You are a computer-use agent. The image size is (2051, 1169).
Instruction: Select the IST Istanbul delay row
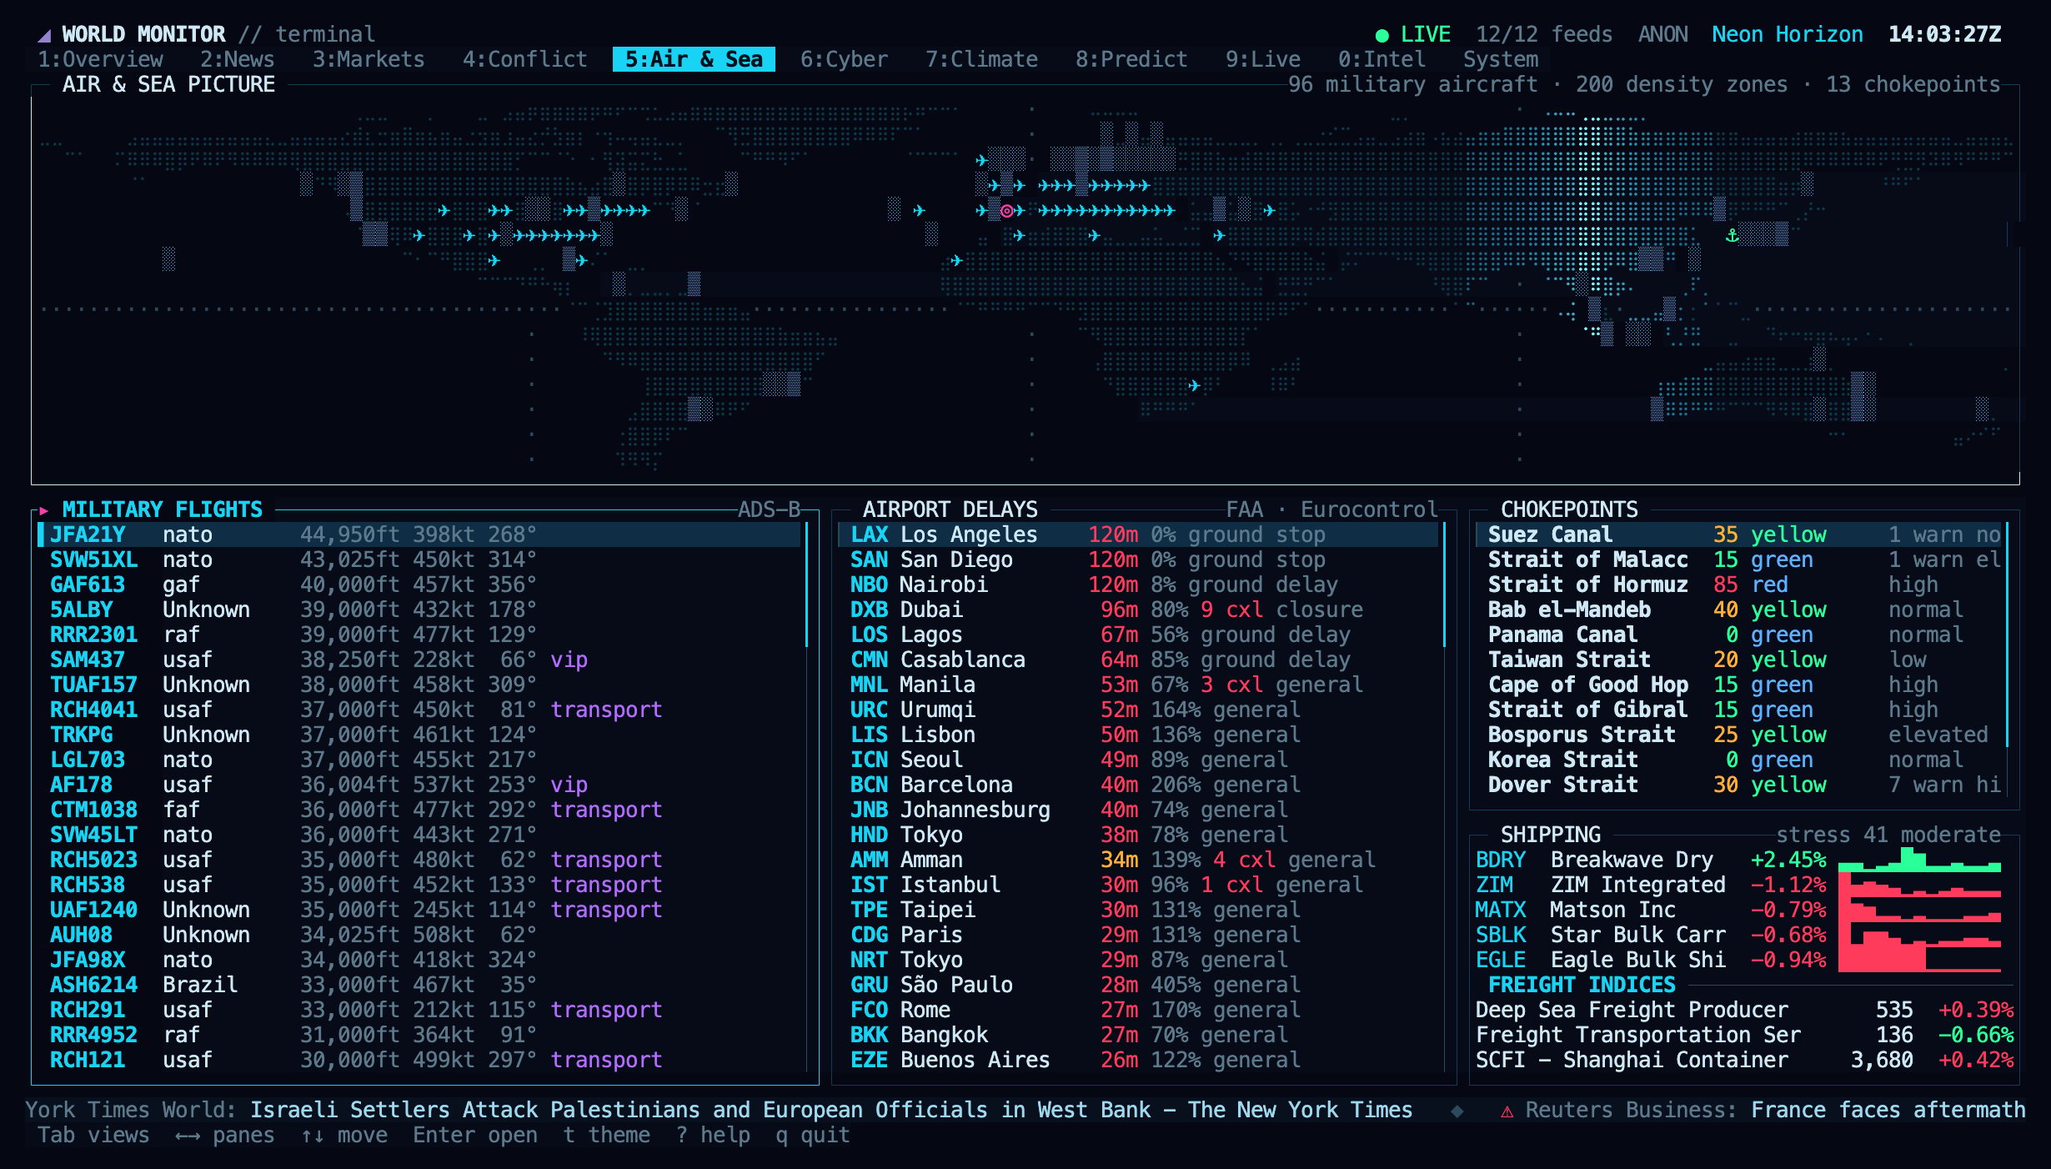point(1138,885)
